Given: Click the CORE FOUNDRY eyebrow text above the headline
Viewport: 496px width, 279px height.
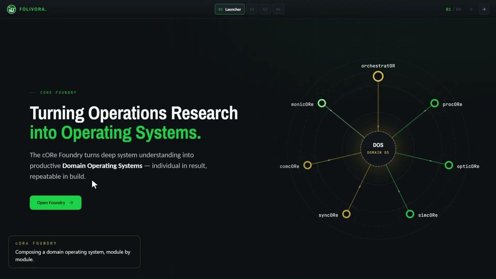Looking at the screenshot, I should click(59, 93).
